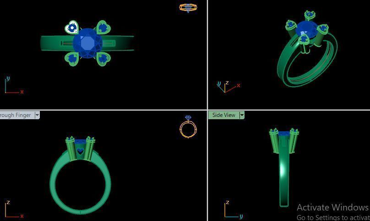Click the Side View viewport label
The width and height of the screenshot is (370, 221).
(x=224, y=115)
